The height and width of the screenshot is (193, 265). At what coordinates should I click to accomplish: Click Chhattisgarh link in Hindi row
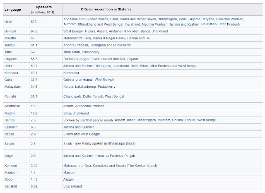pyautogui.click(x=167, y=19)
